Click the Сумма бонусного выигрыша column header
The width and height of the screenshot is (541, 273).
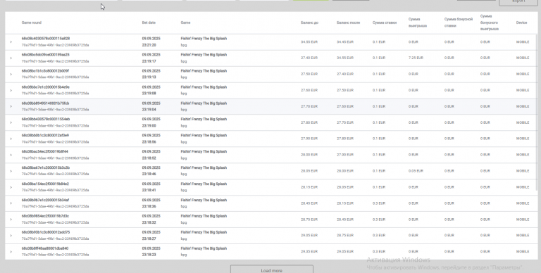490,23
